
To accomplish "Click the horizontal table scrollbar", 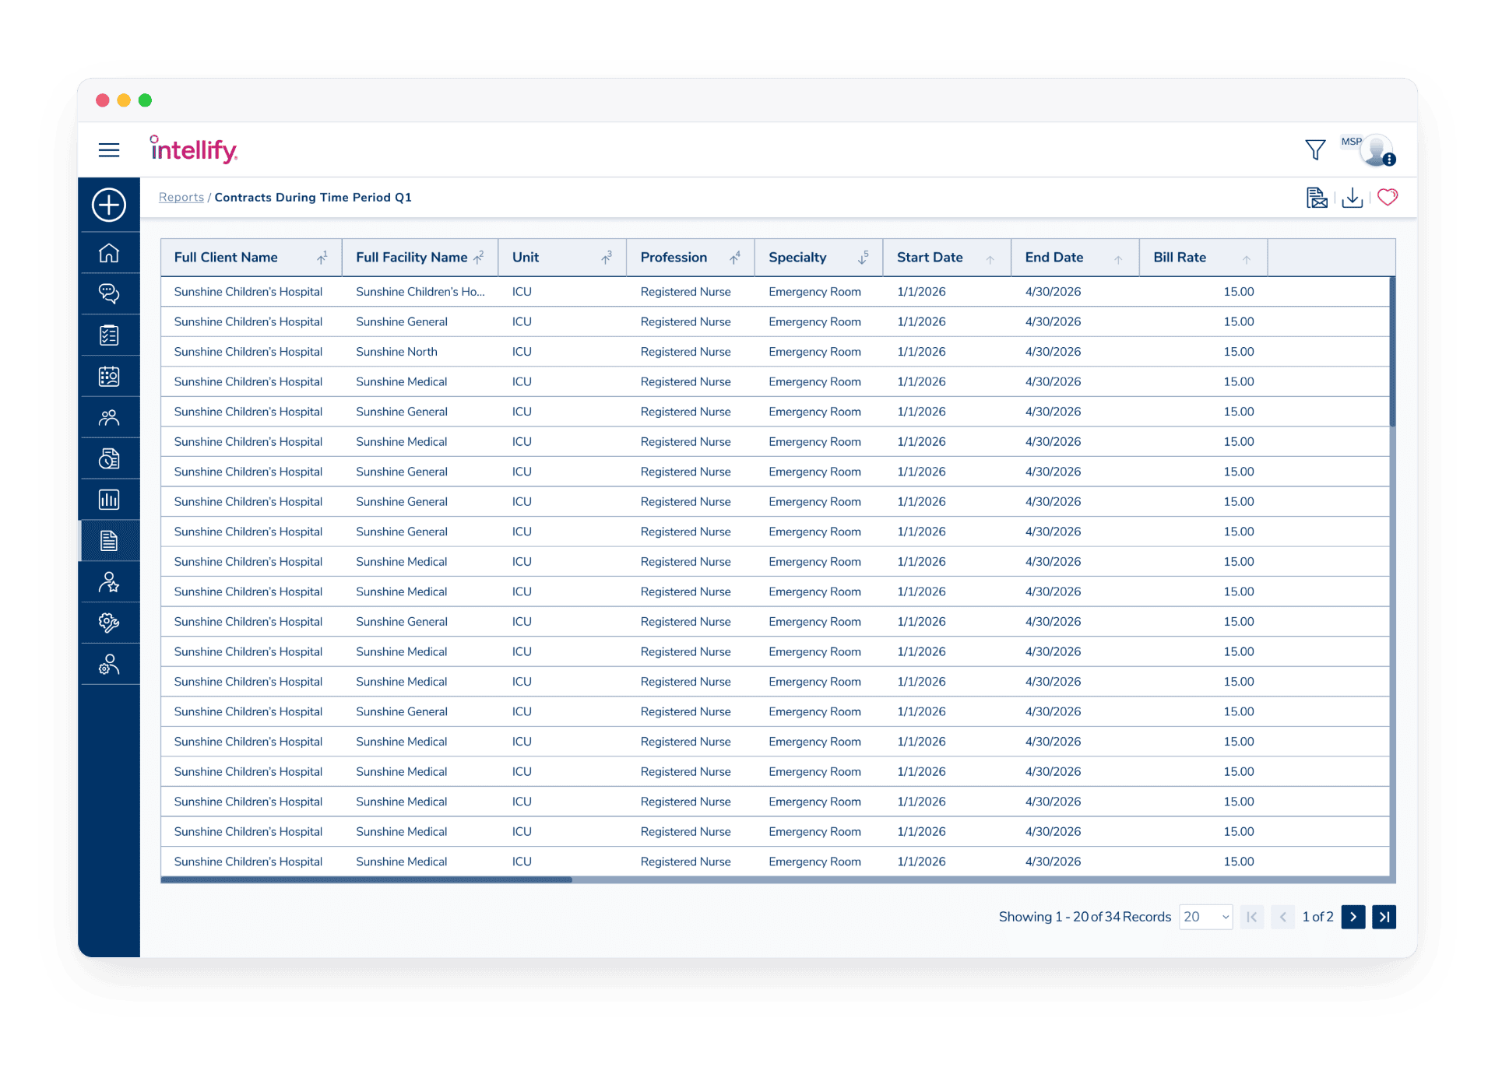I will coord(366,880).
